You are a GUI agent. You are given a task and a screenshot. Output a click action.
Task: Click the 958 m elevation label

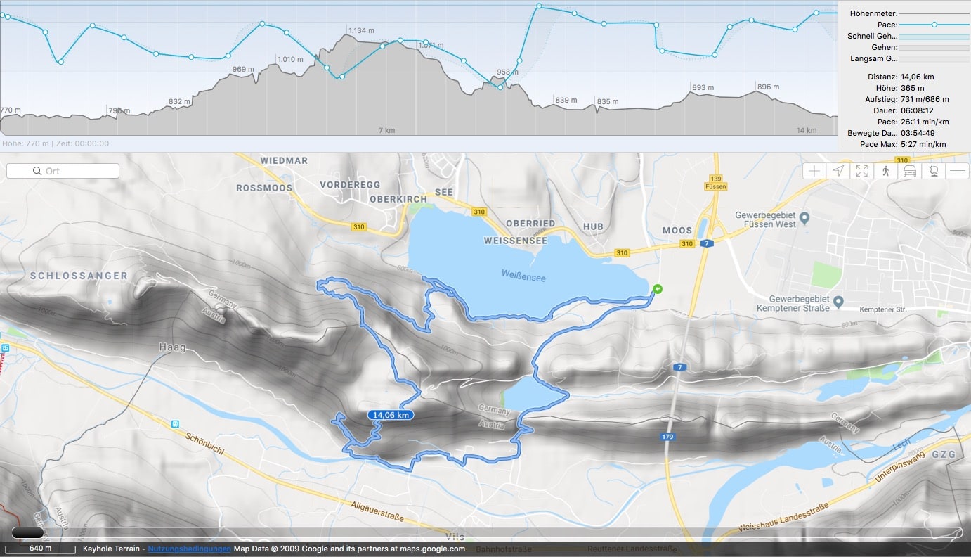pos(507,72)
